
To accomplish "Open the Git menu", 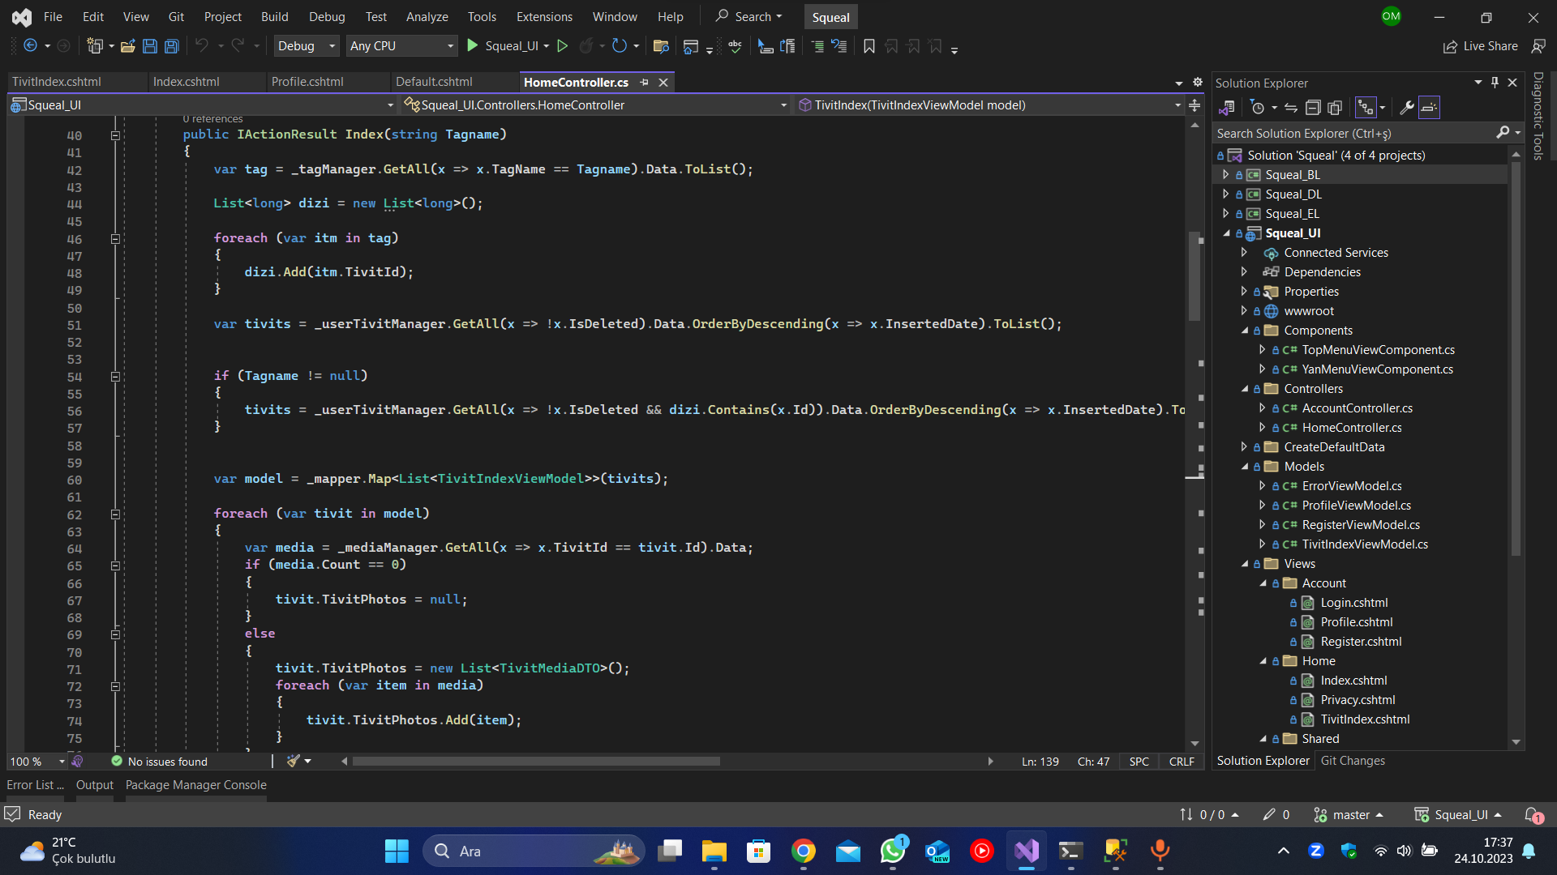I will point(175,16).
